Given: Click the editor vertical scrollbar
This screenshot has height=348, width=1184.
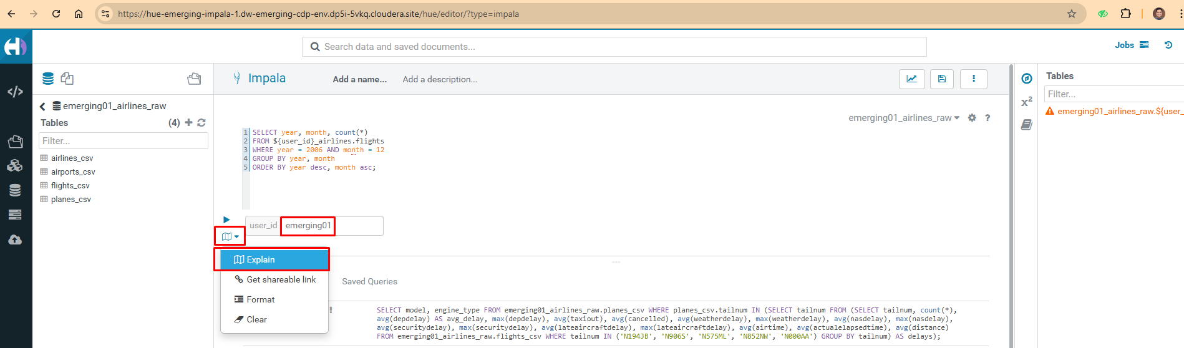Looking at the screenshot, I should pos(1010,206).
